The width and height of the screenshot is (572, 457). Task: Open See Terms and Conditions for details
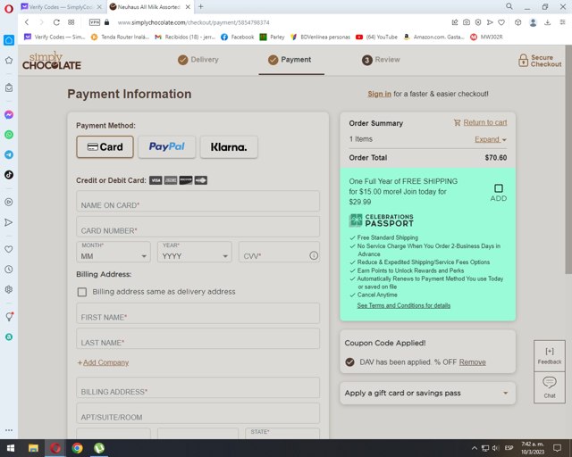[x=403, y=305]
